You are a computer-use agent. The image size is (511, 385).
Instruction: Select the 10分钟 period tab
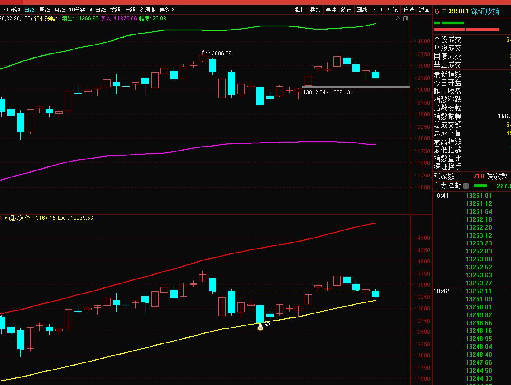click(x=77, y=10)
